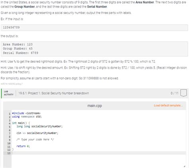Click line number 5 in gutter

pos(10,126)
